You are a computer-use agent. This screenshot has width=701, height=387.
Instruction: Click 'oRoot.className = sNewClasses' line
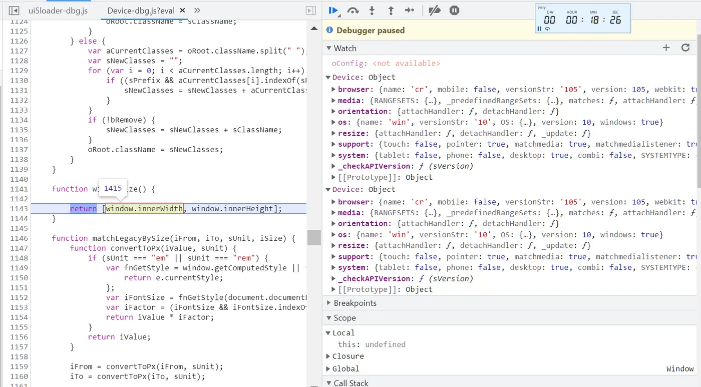[x=155, y=149]
